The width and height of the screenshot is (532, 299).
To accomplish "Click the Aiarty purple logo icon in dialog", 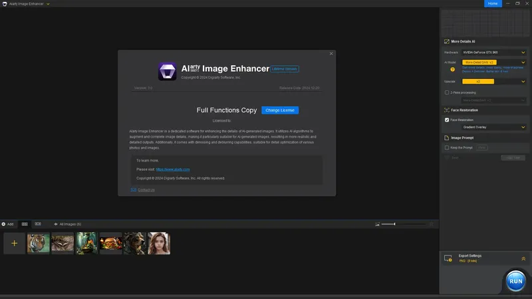I will click(x=167, y=71).
